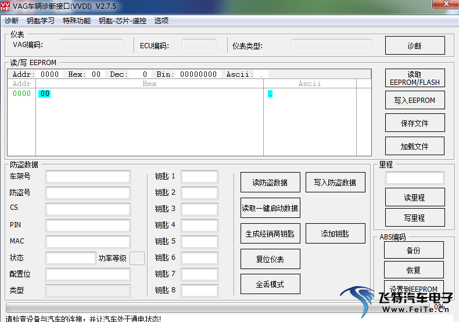Click the VAG编码 field

click(x=92, y=45)
